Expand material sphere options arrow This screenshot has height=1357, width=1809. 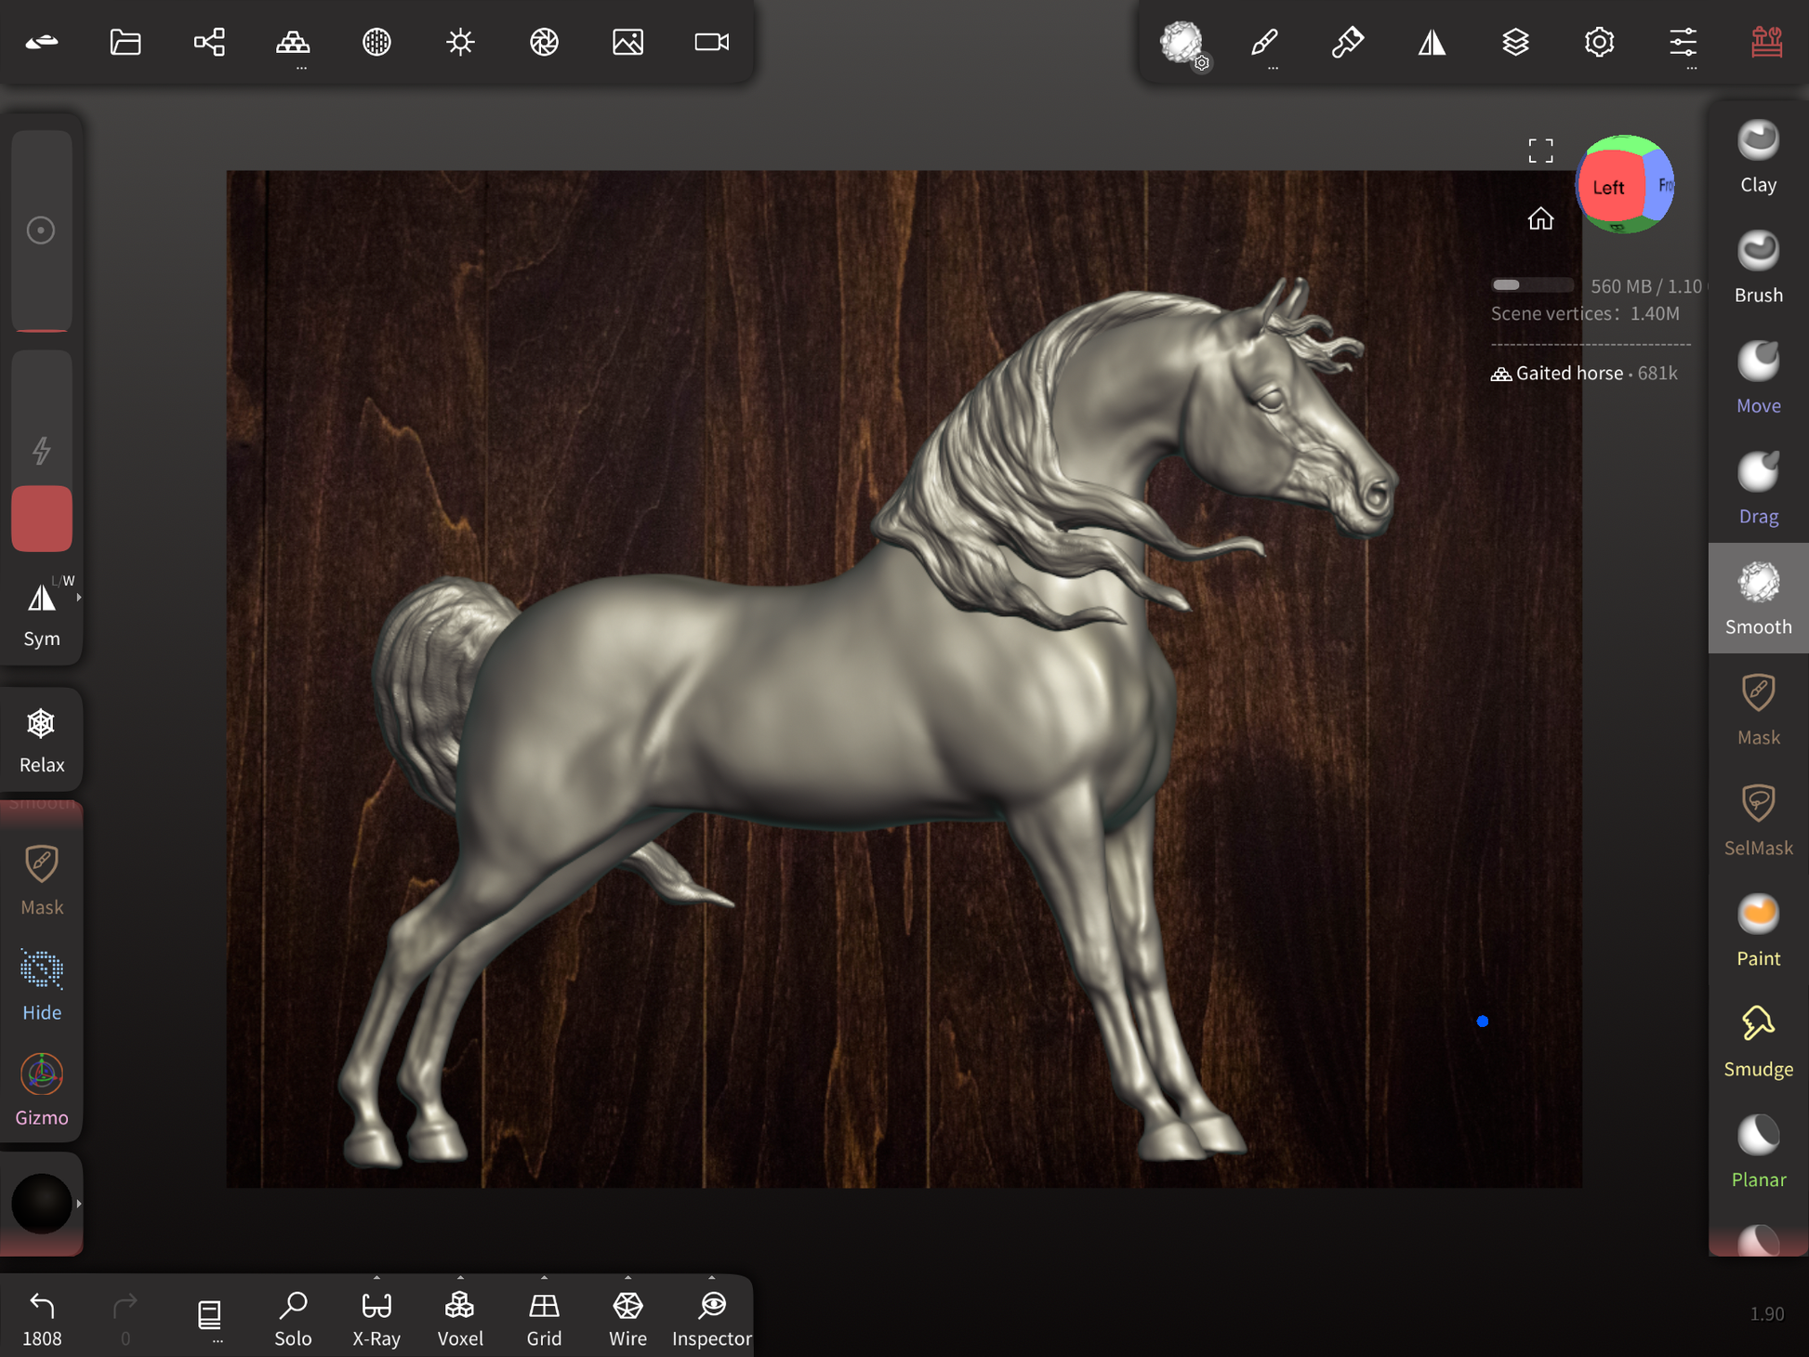[79, 1204]
